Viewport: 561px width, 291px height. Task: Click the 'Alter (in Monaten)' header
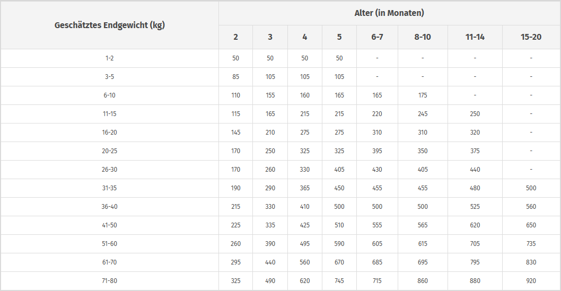(389, 13)
